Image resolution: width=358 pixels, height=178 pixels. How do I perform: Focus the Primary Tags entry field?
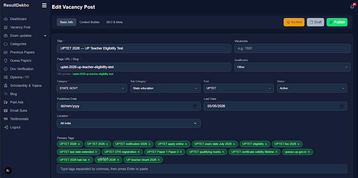click(202, 169)
